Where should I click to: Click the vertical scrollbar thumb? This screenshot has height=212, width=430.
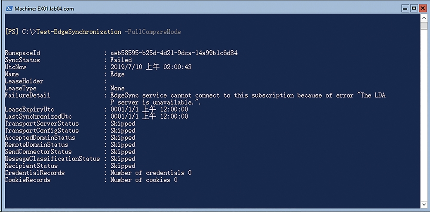tap(424, 26)
